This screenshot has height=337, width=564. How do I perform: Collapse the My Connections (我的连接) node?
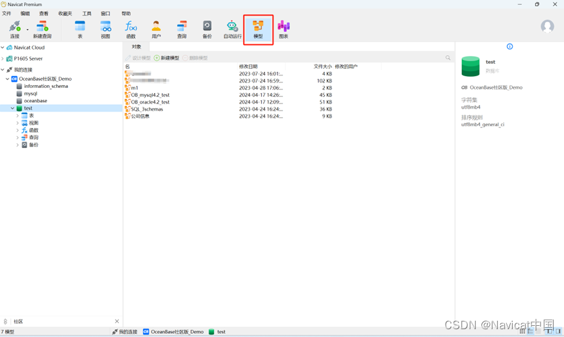click(3, 70)
